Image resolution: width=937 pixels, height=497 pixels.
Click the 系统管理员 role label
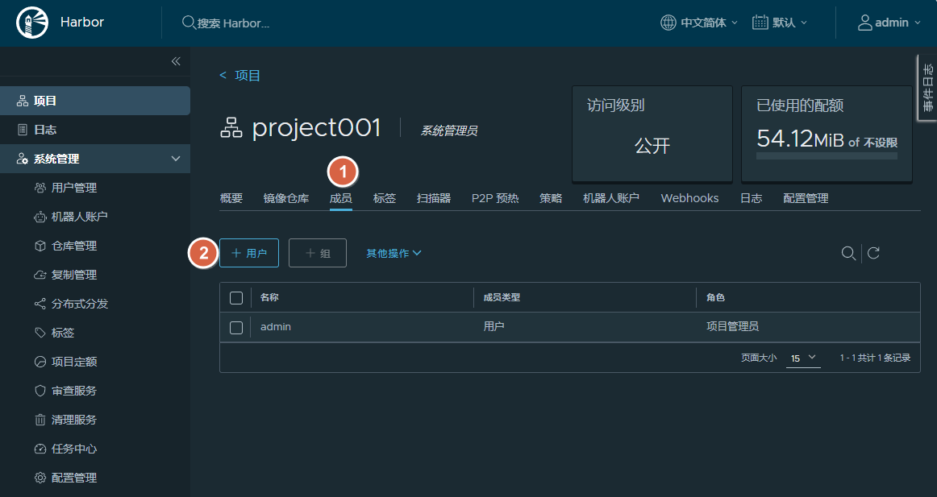(x=449, y=130)
